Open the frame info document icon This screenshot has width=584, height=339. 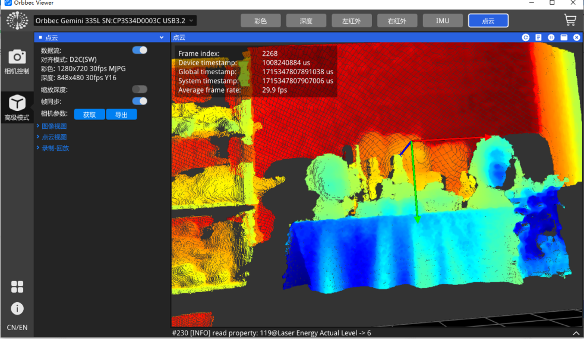point(538,37)
